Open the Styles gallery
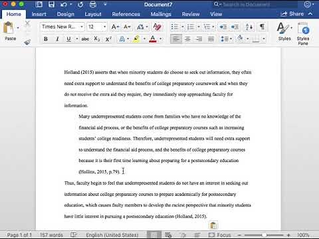 (x=284, y=31)
